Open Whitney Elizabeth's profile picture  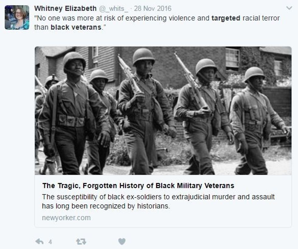(x=17, y=18)
